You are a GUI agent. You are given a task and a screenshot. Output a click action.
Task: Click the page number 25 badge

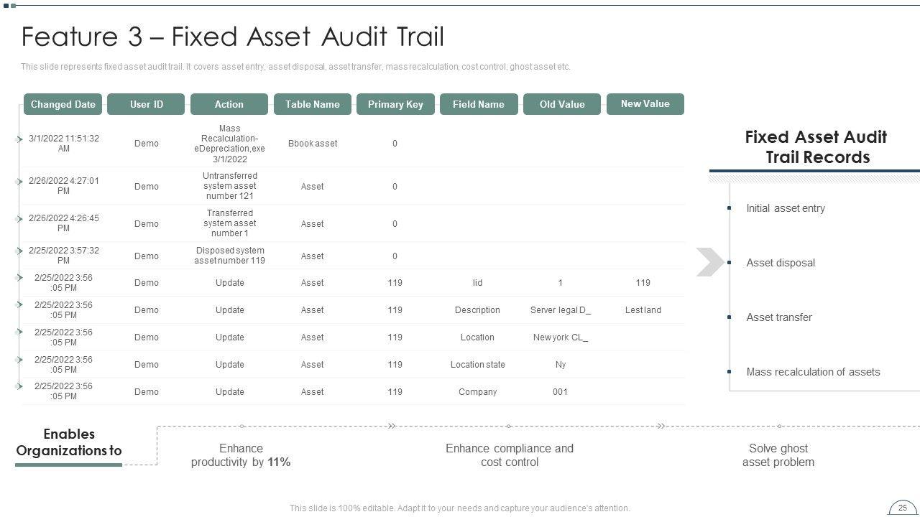coord(903,508)
